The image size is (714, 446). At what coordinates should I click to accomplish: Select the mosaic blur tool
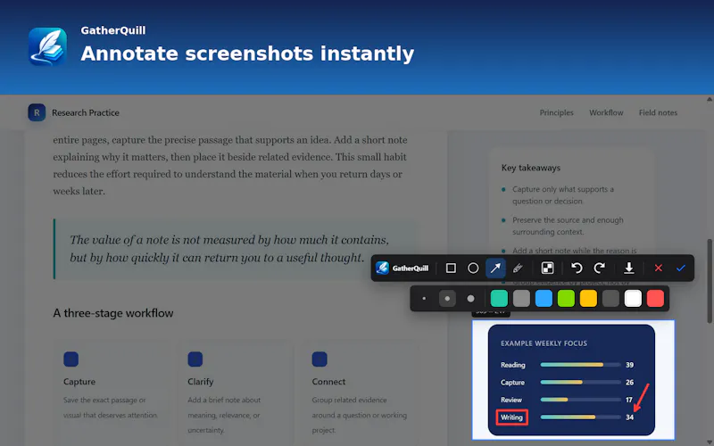[x=547, y=268]
